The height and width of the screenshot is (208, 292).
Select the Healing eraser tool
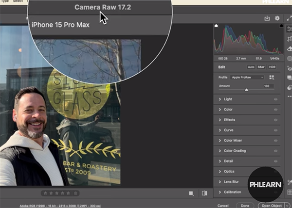[290, 49]
